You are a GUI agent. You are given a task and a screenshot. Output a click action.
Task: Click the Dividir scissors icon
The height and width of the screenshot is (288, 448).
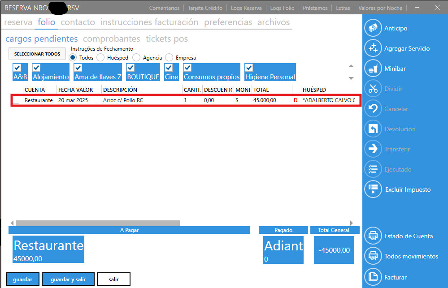[x=373, y=89]
